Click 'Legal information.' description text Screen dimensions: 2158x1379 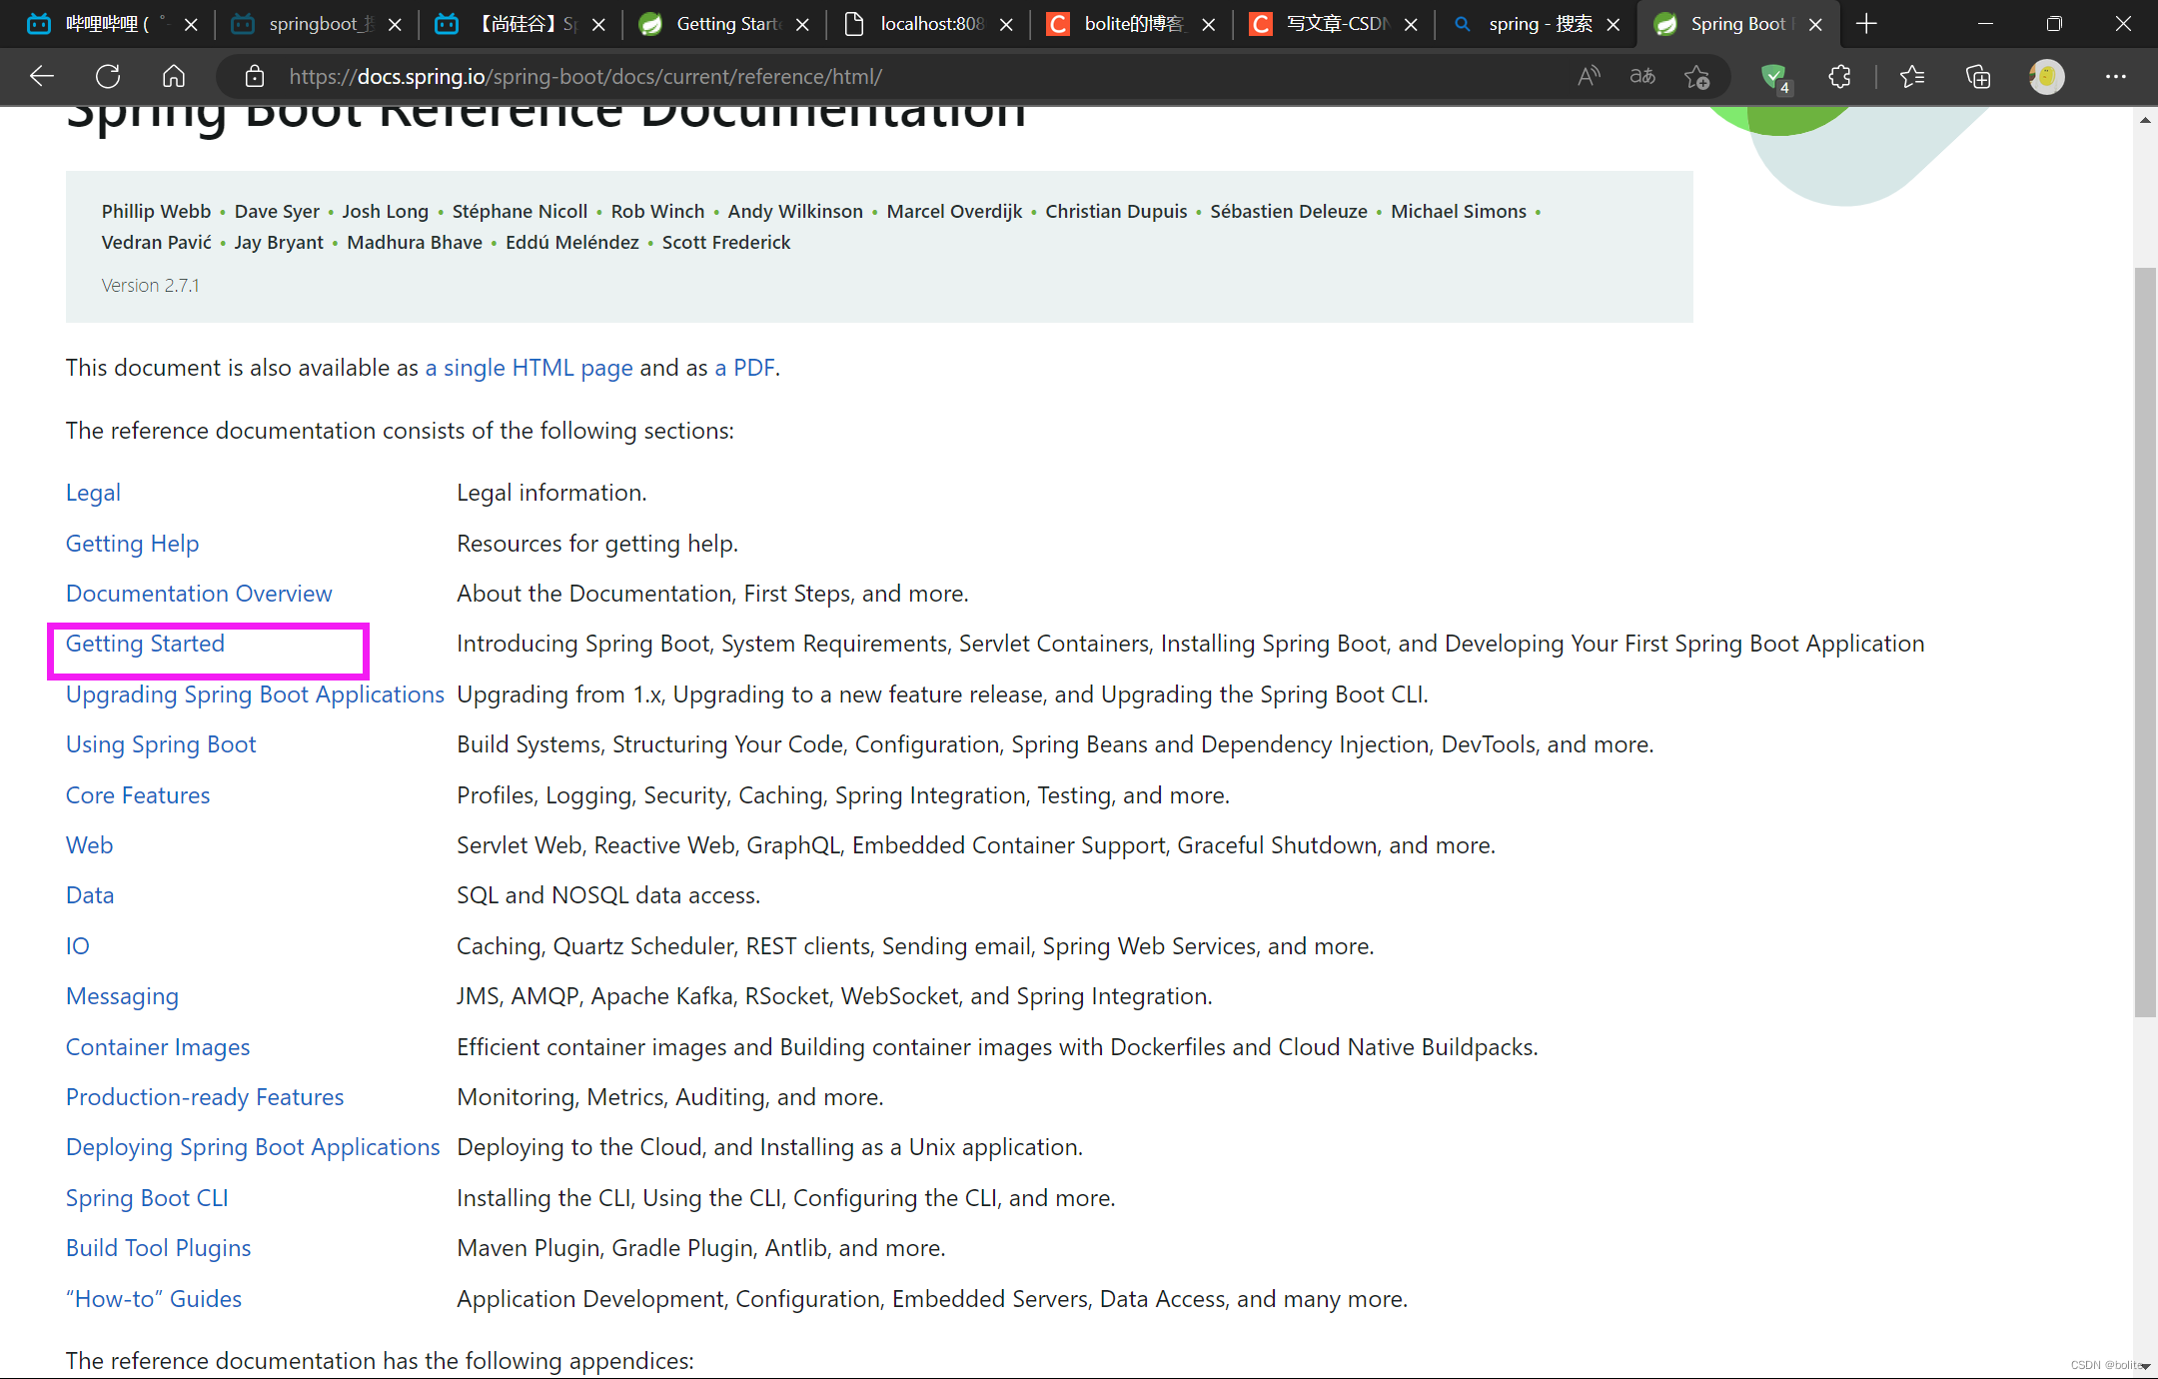pyautogui.click(x=551, y=493)
